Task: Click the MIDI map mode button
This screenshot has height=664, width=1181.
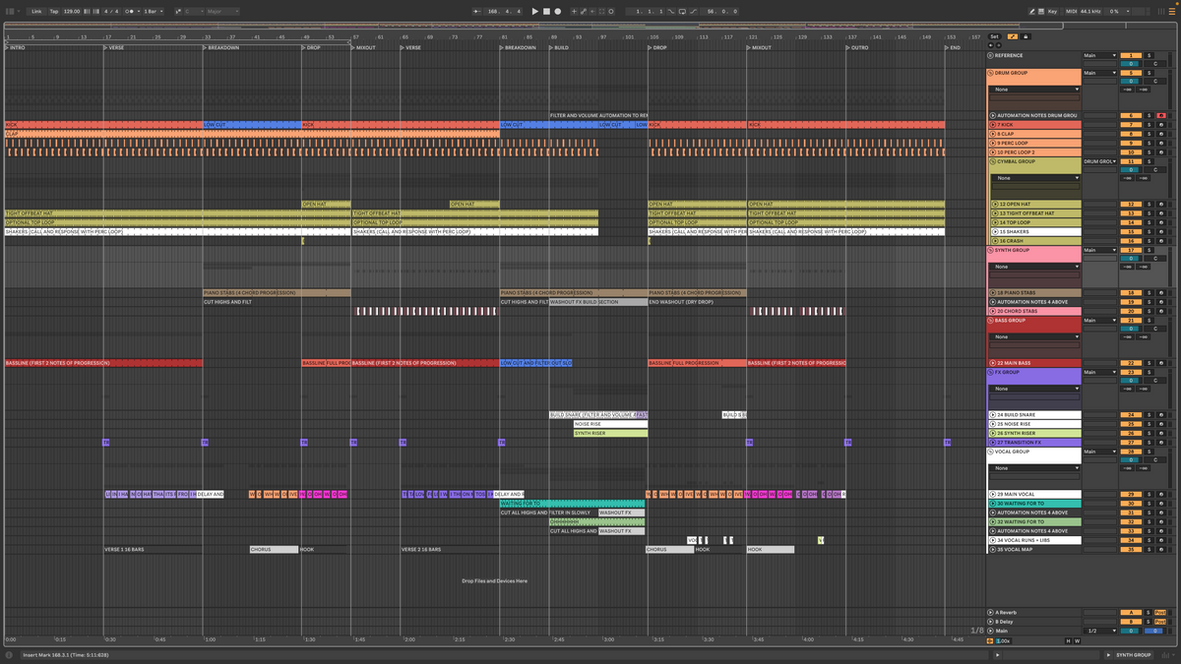Action: pyautogui.click(x=1070, y=11)
